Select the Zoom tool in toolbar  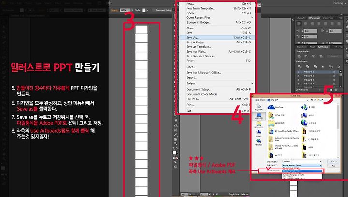point(176,144)
